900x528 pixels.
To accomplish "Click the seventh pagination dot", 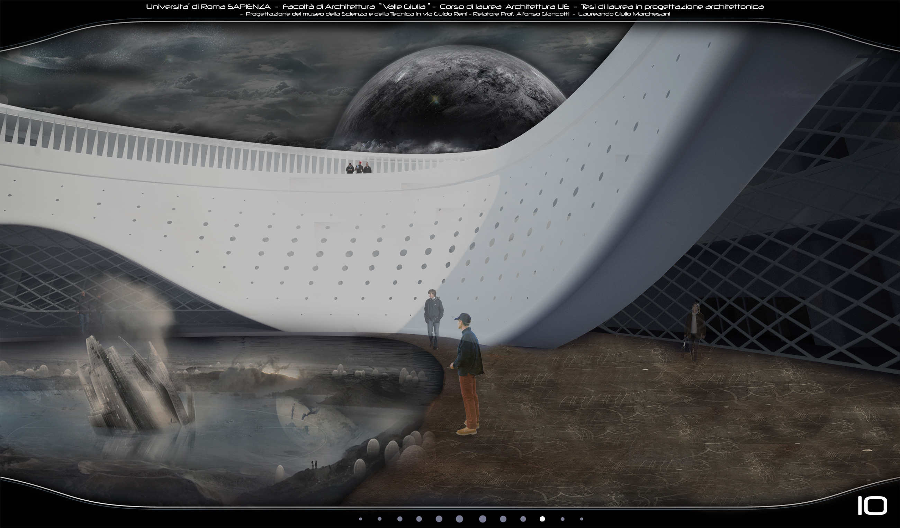I will pyautogui.click(x=483, y=519).
